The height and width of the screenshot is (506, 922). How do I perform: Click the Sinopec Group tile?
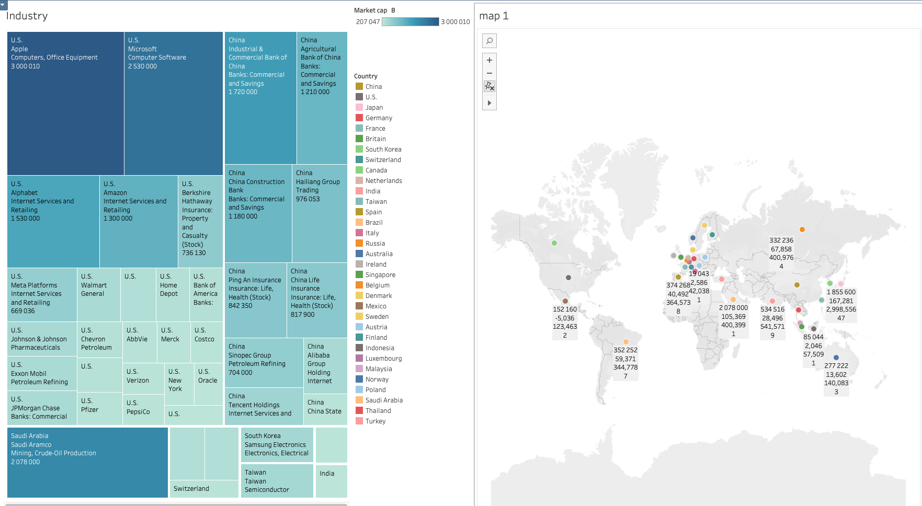point(264,363)
